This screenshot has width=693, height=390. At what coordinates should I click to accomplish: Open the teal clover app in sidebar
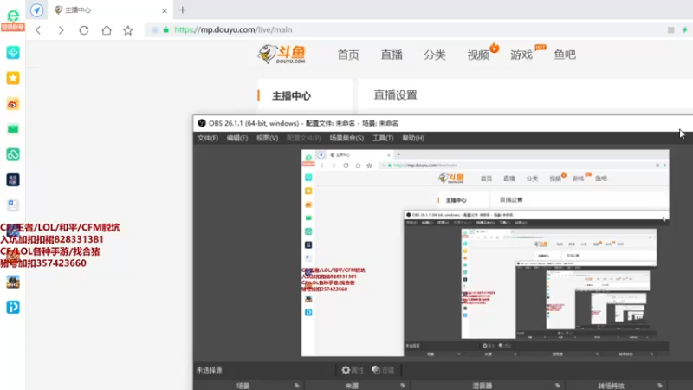coord(13,53)
